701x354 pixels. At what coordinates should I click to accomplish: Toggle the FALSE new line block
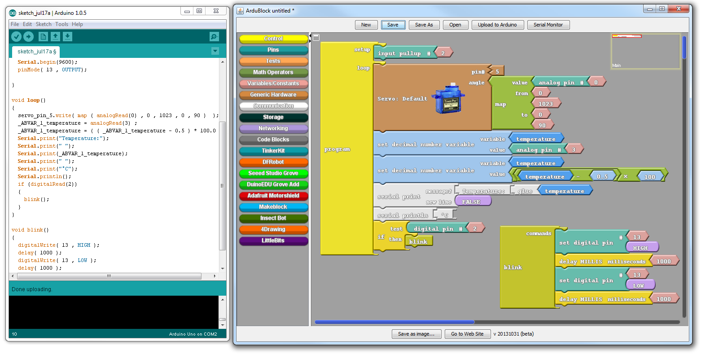click(472, 202)
